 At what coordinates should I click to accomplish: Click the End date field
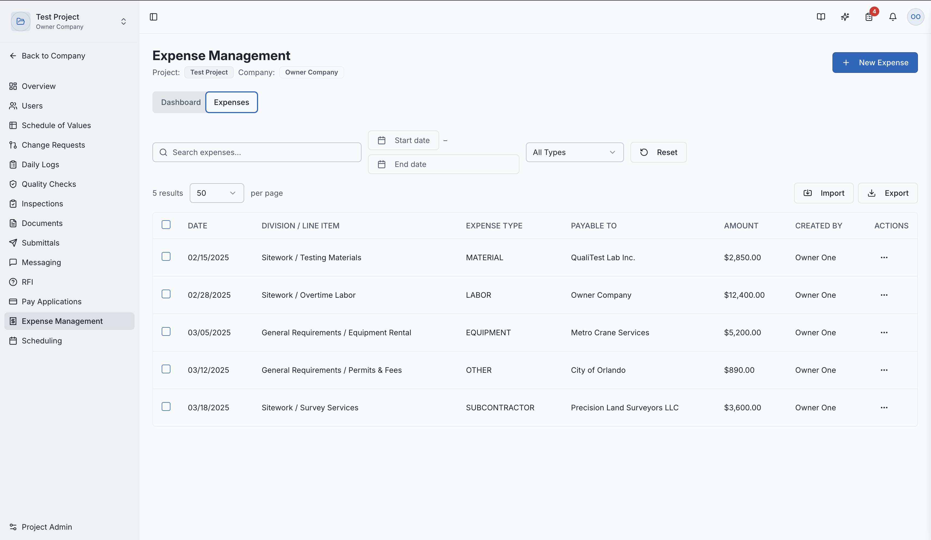coord(443,164)
